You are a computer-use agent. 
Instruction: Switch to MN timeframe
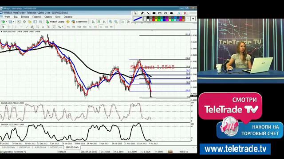(112, 27)
